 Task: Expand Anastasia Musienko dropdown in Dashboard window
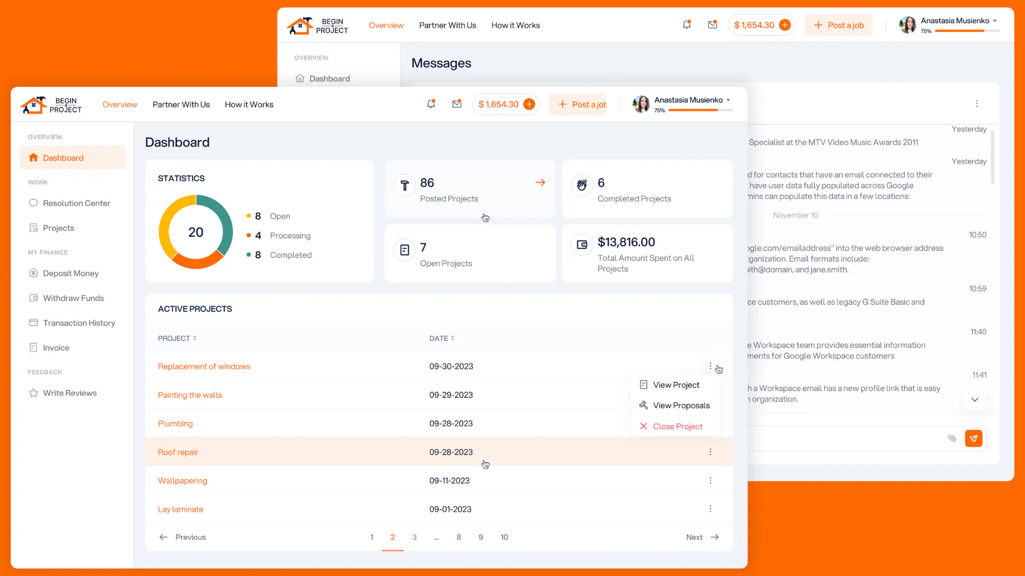(728, 100)
